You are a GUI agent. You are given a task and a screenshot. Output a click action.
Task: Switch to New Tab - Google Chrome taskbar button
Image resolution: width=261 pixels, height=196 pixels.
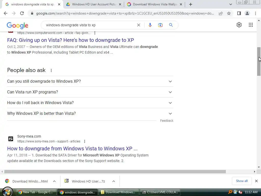coord(36,192)
